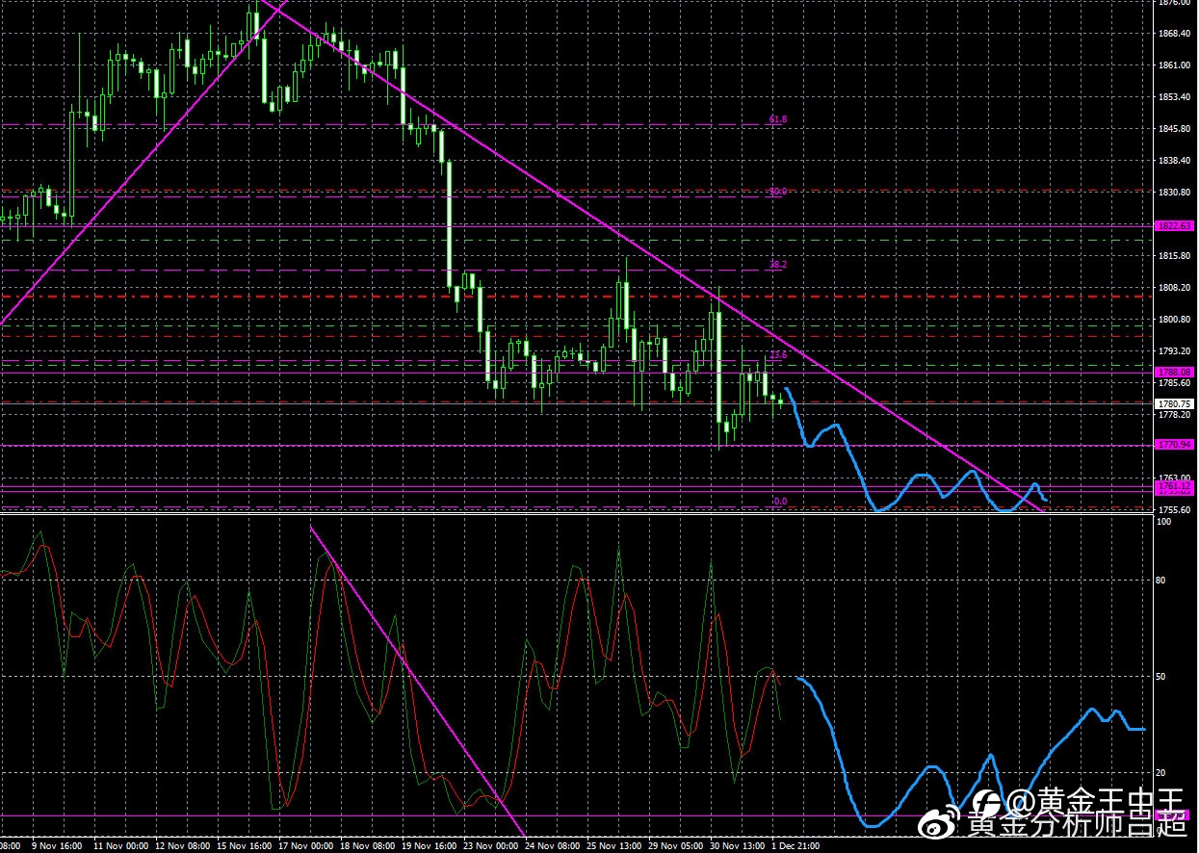Click the 1822.63 magenta price label
Screen dimensions: 1199x853
click(x=1175, y=225)
